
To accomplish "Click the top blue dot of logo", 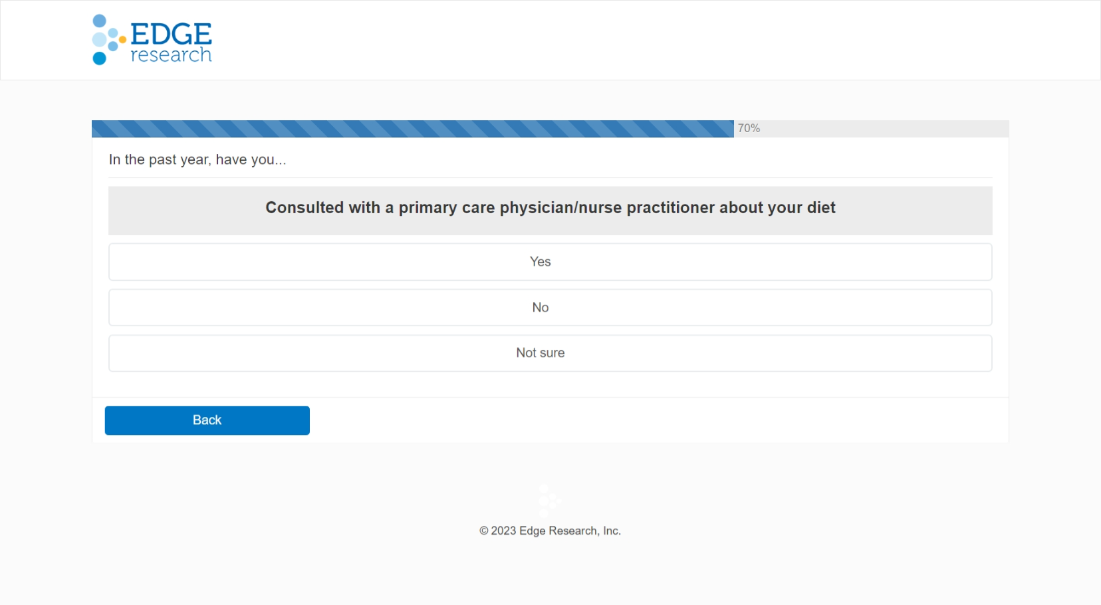I will 99,21.
